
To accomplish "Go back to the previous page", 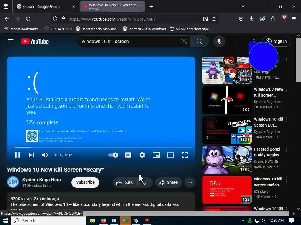I will [7, 19].
